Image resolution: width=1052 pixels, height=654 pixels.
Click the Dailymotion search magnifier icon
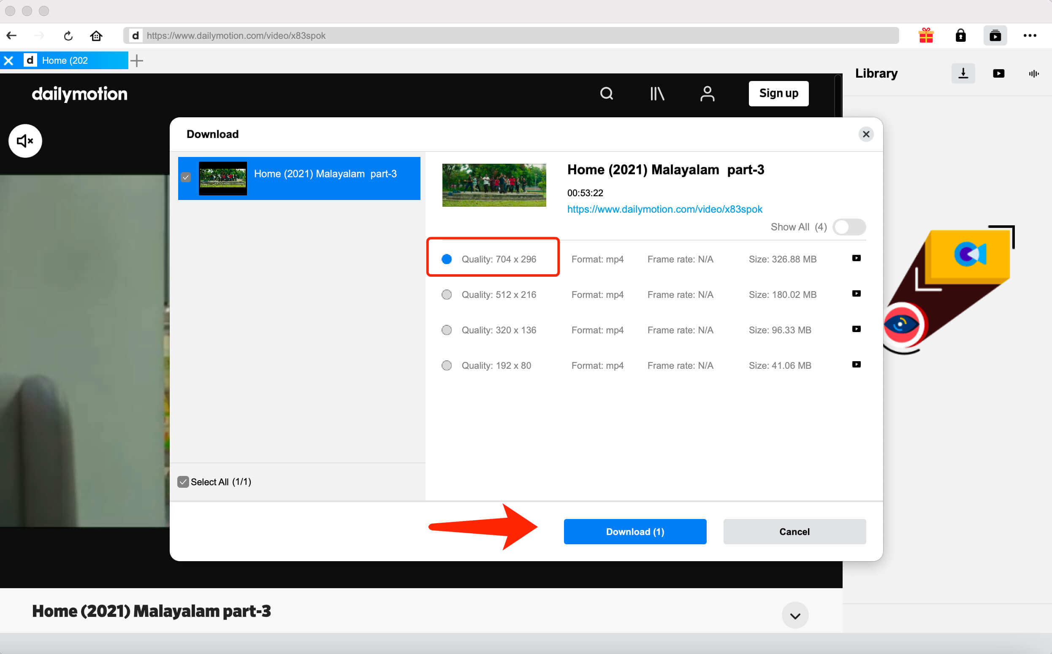pos(606,93)
